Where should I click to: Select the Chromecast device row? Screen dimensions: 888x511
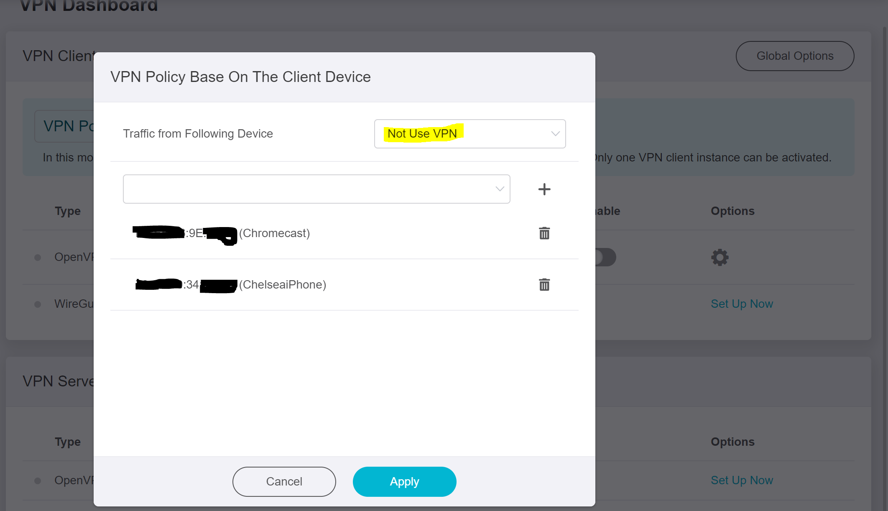pyautogui.click(x=274, y=233)
